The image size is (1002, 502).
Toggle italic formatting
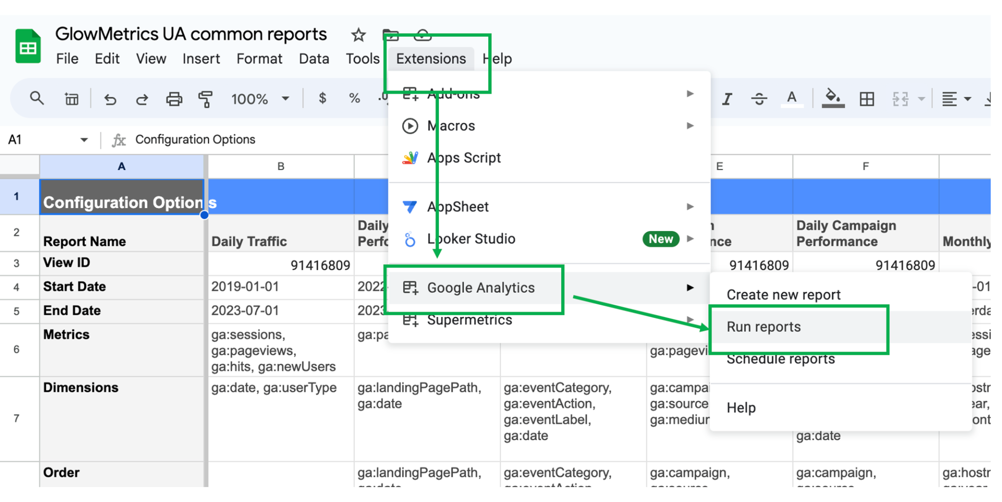(x=727, y=99)
